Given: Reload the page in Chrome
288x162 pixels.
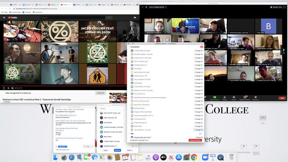Looking at the screenshot, I should [10, 9].
